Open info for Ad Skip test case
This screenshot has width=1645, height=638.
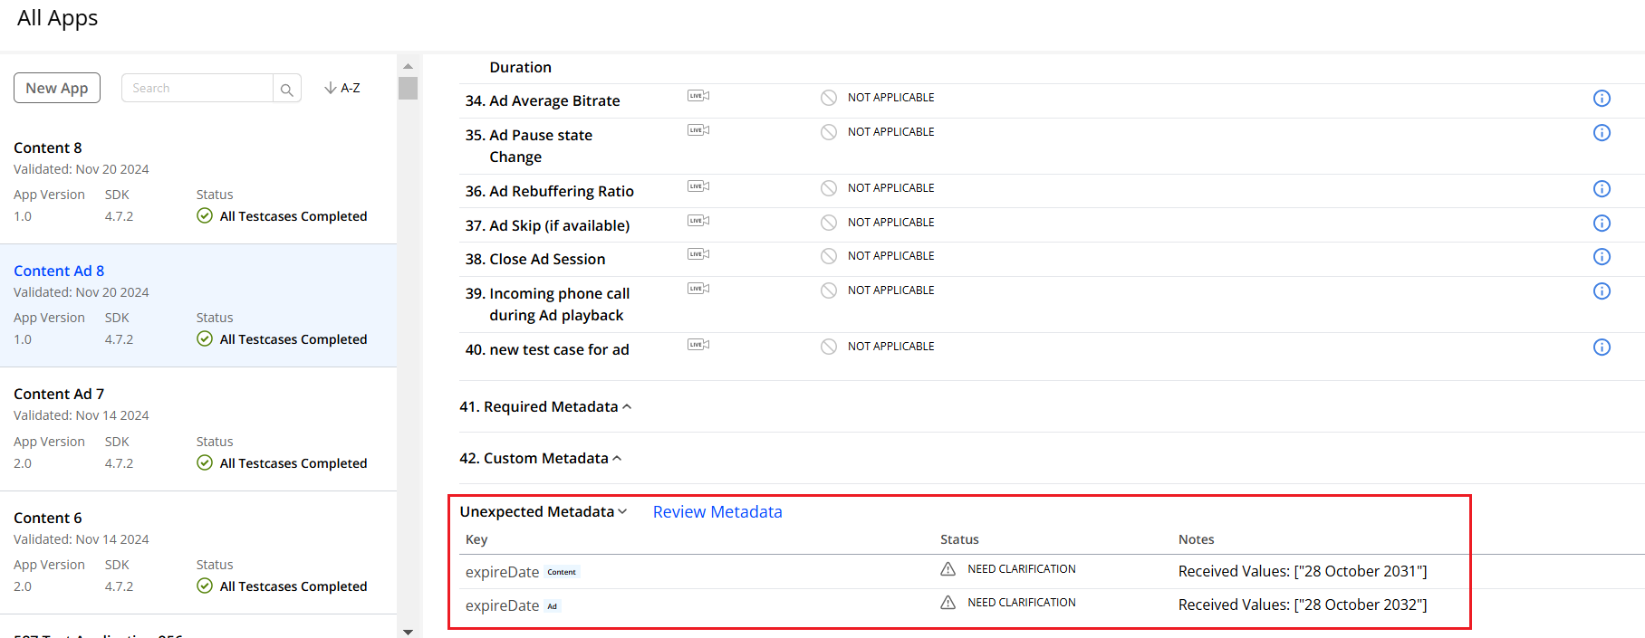click(1602, 224)
